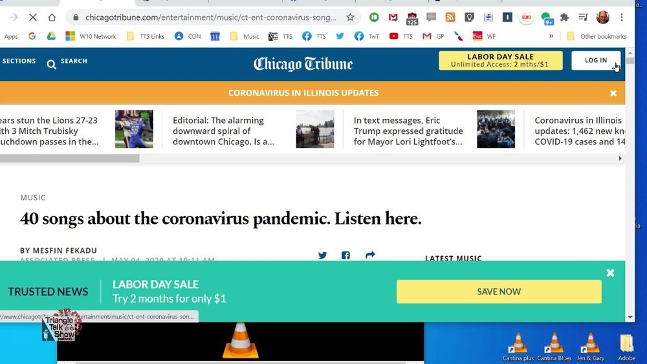647x364 pixels.
Task: Show hidden bookmarks with the double chevron
Action: click(x=551, y=36)
